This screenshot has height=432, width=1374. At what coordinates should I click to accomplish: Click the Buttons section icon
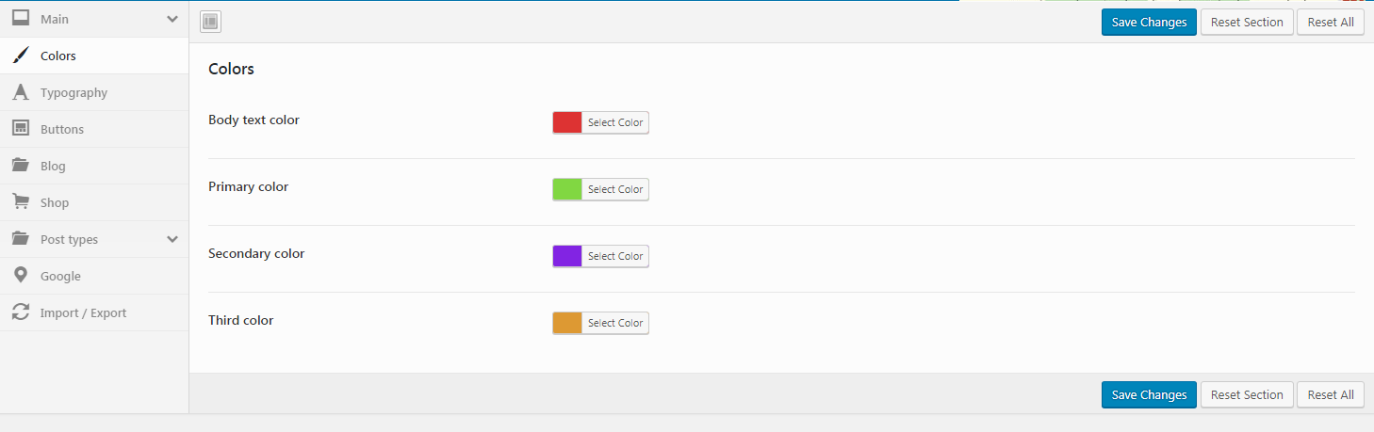tap(21, 129)
